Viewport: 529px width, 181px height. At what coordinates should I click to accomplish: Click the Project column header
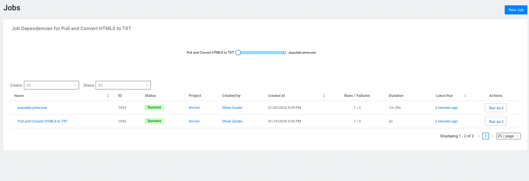[x=195, y=96]
